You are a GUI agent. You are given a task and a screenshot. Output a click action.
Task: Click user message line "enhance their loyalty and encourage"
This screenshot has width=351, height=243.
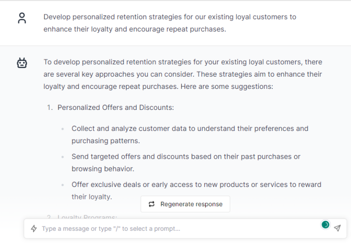(x=135, y=29)
